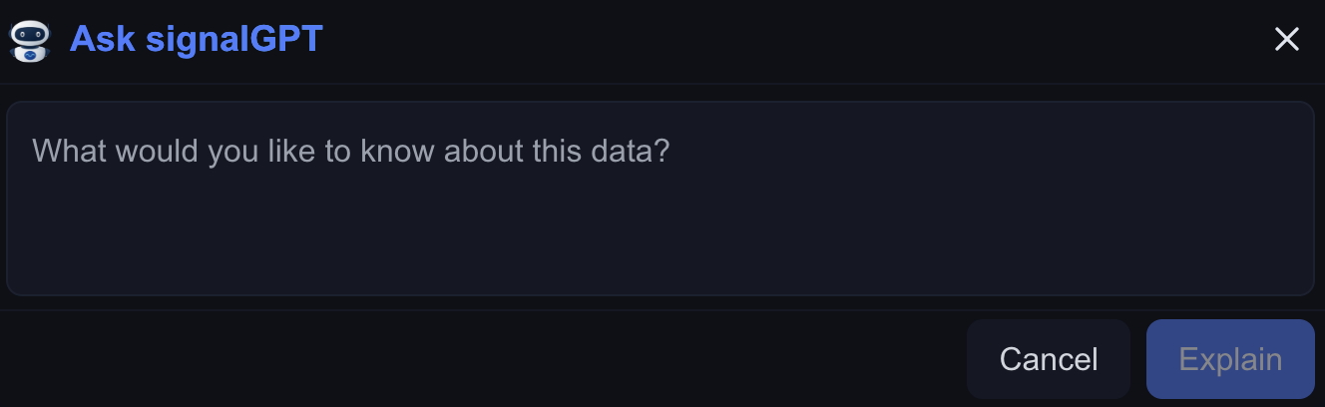Viewport: 1325px width, 407px height.
Task: Close the Ask signalGPT dialog with X
Action: pyautogui.click(x=1287, y=39)
